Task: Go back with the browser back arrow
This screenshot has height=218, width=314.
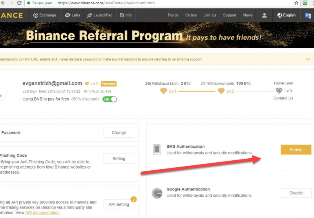Action: click(x=3, y=3)
